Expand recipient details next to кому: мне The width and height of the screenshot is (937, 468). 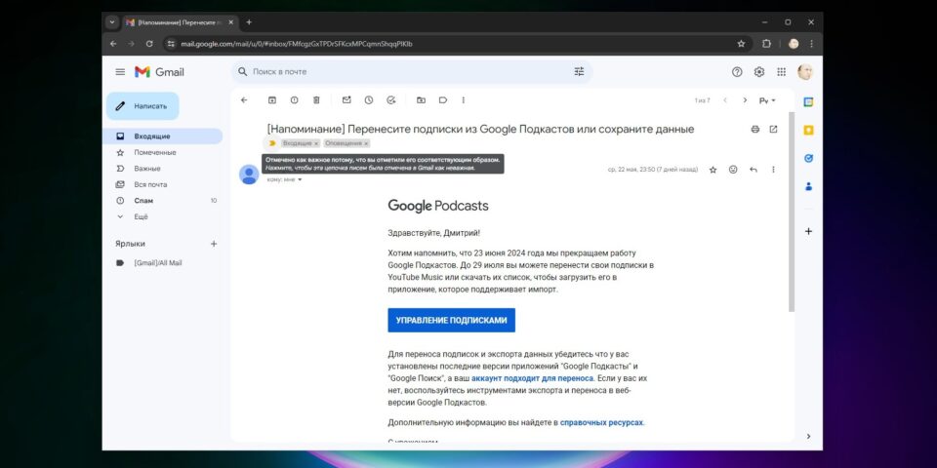click(300, 179)
